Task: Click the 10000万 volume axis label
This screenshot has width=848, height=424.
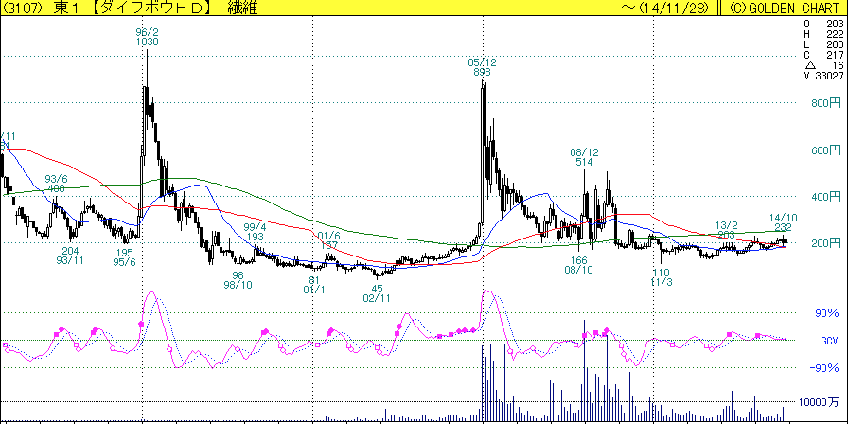Action: pos(821,402)
